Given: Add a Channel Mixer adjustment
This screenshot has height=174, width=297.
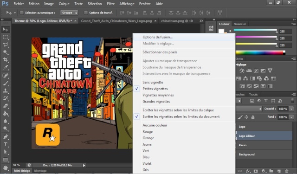Looking at the screenshot, I should (x=266, y=78).
